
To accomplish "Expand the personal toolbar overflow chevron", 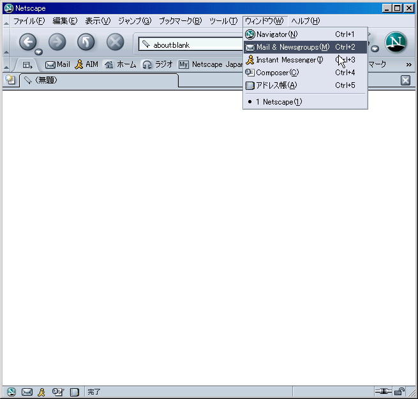I will click(x=408, y=64).
